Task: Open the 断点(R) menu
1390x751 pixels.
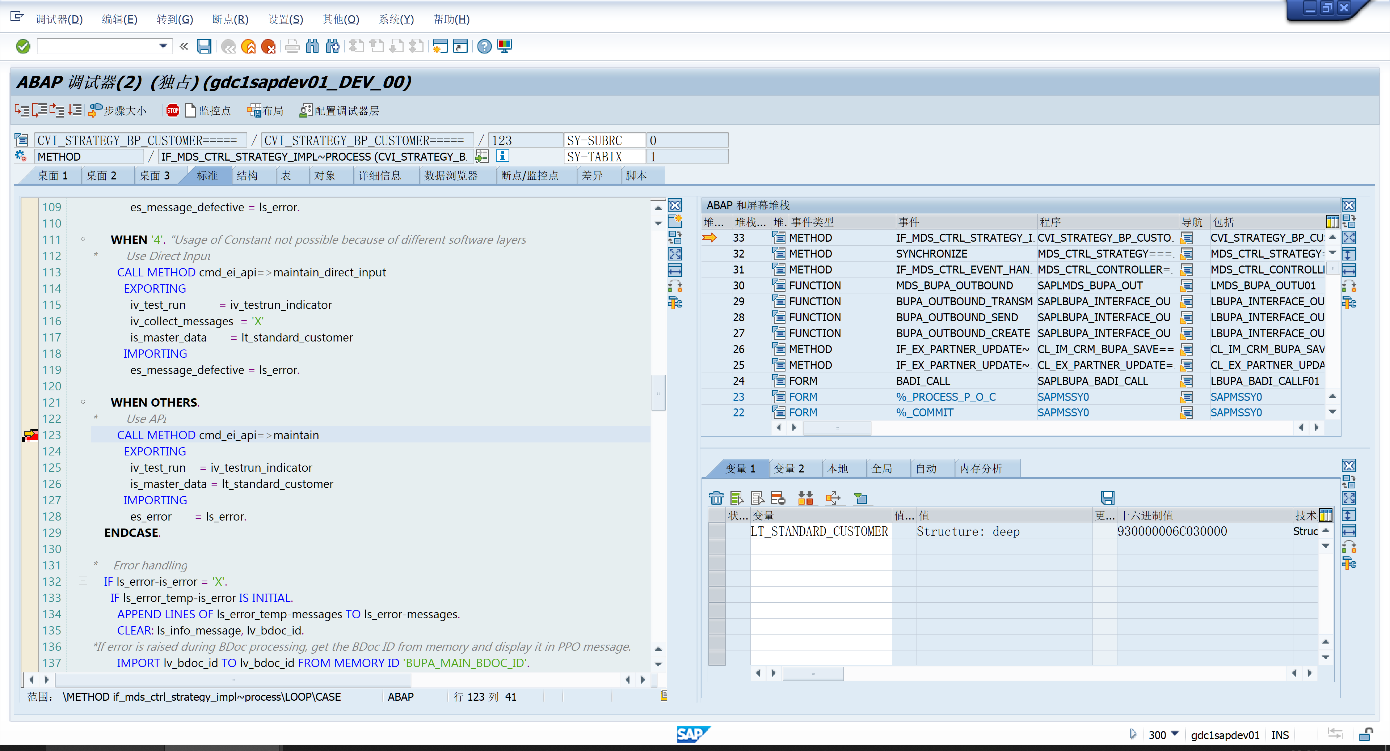Action: pyautogui.click(x=230, y=20)
